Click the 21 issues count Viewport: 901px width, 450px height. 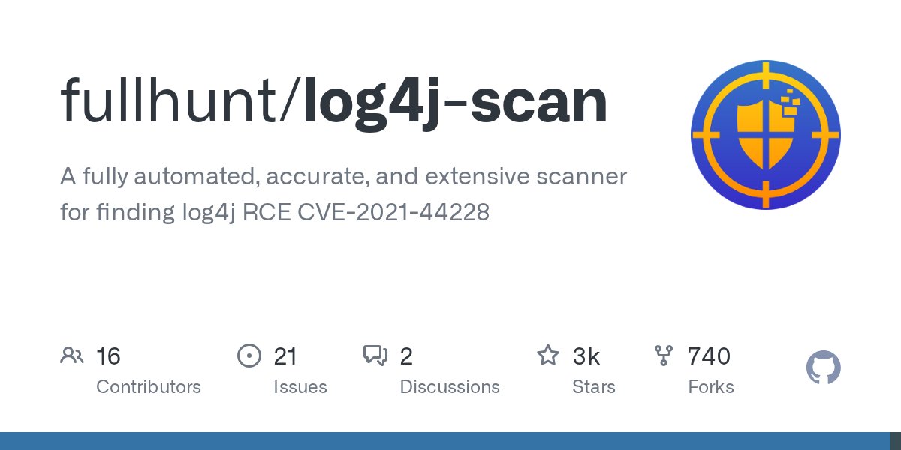[285, 355]
